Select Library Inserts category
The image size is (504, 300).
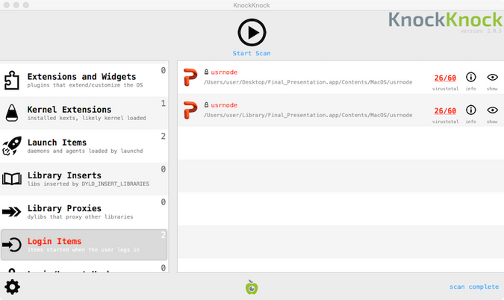[x=84, y=179]
